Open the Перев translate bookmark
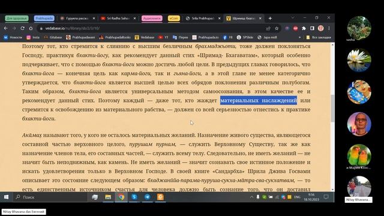Image resolution: width=384 pixels, height=216 pixels. tap(180, 37)
